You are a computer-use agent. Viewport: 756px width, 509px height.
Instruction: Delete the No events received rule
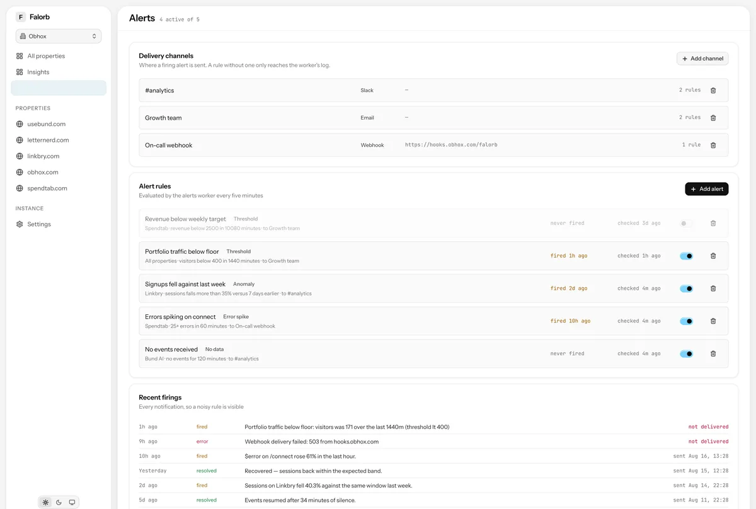point(713,353)
